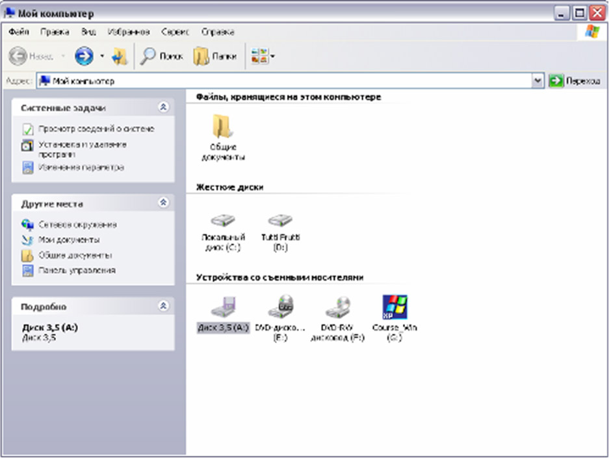
Task: Open the Сервис menu
Action: [x=175, y=32]
